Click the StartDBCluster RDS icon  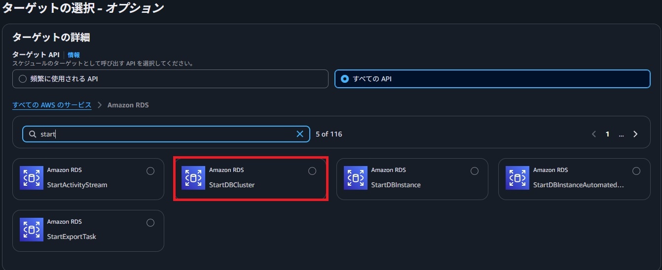pyautogui.click(x=193, y=178)
